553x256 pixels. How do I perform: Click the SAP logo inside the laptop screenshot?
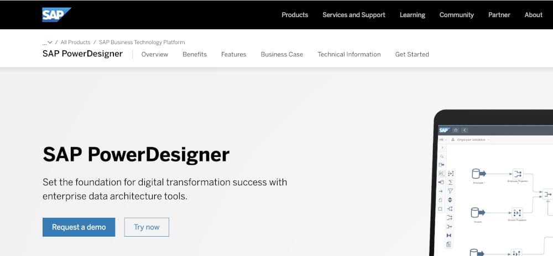tap(444, 130)
